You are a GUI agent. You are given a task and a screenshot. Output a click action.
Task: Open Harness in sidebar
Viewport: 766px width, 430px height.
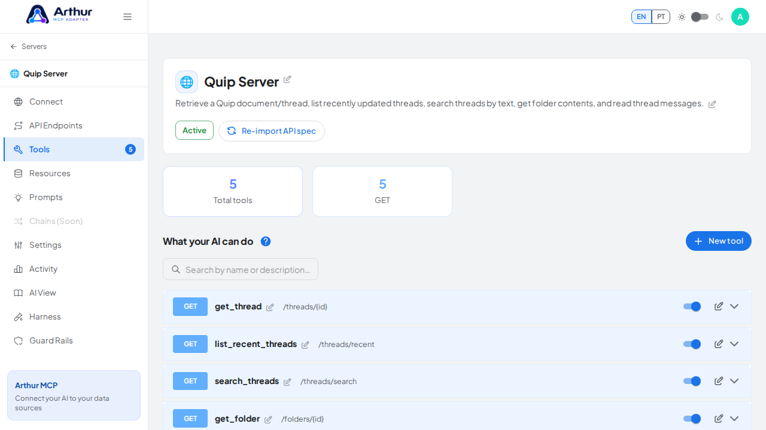point(74,317)
